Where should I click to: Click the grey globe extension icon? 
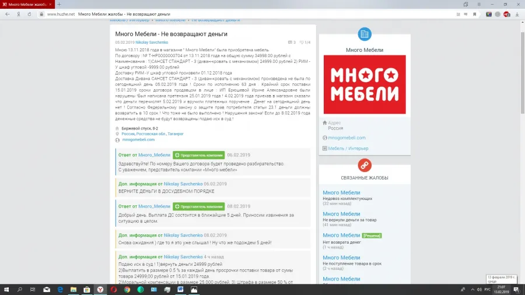[498, 14]
